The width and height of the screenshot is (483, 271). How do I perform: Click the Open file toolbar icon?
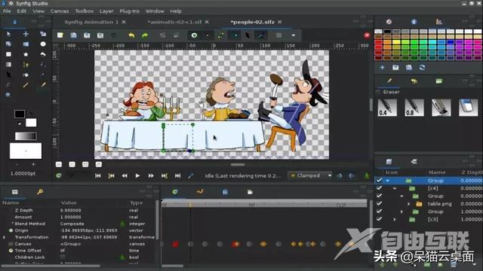(x=73, y=35)
